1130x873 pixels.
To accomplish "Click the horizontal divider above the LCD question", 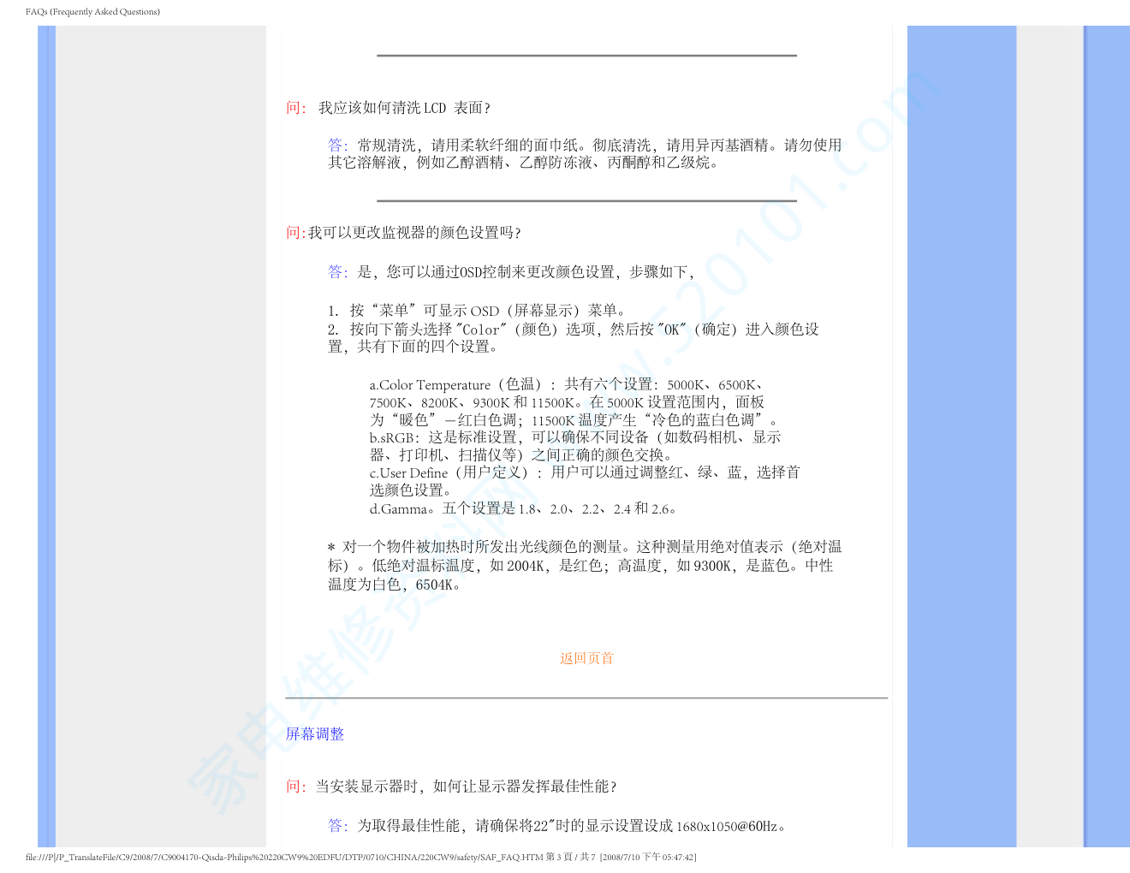I will point(586,56).
